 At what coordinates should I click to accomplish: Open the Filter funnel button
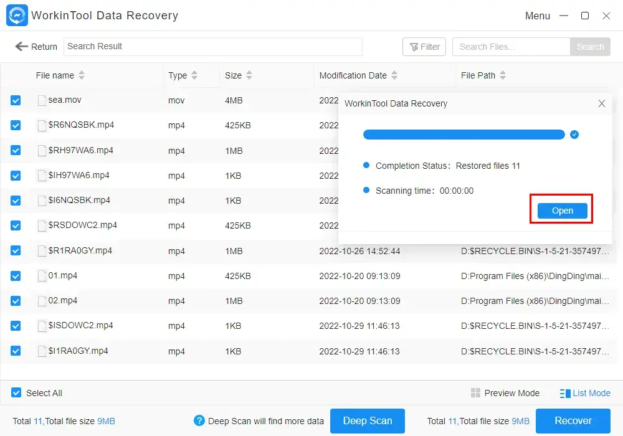pos(424,47)
